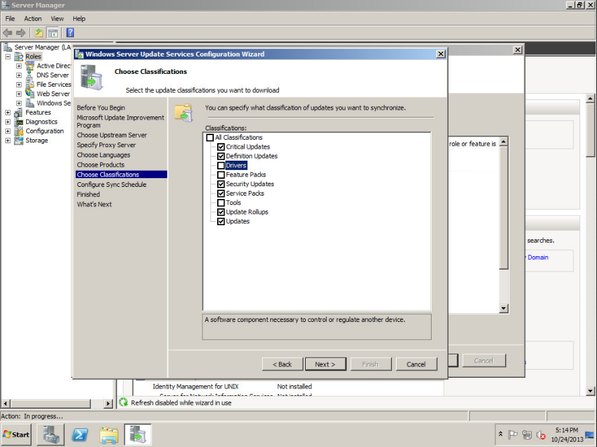Open the Server Manager taskbar icon
Screen dimensions: 597x447
tap(50, 434)
